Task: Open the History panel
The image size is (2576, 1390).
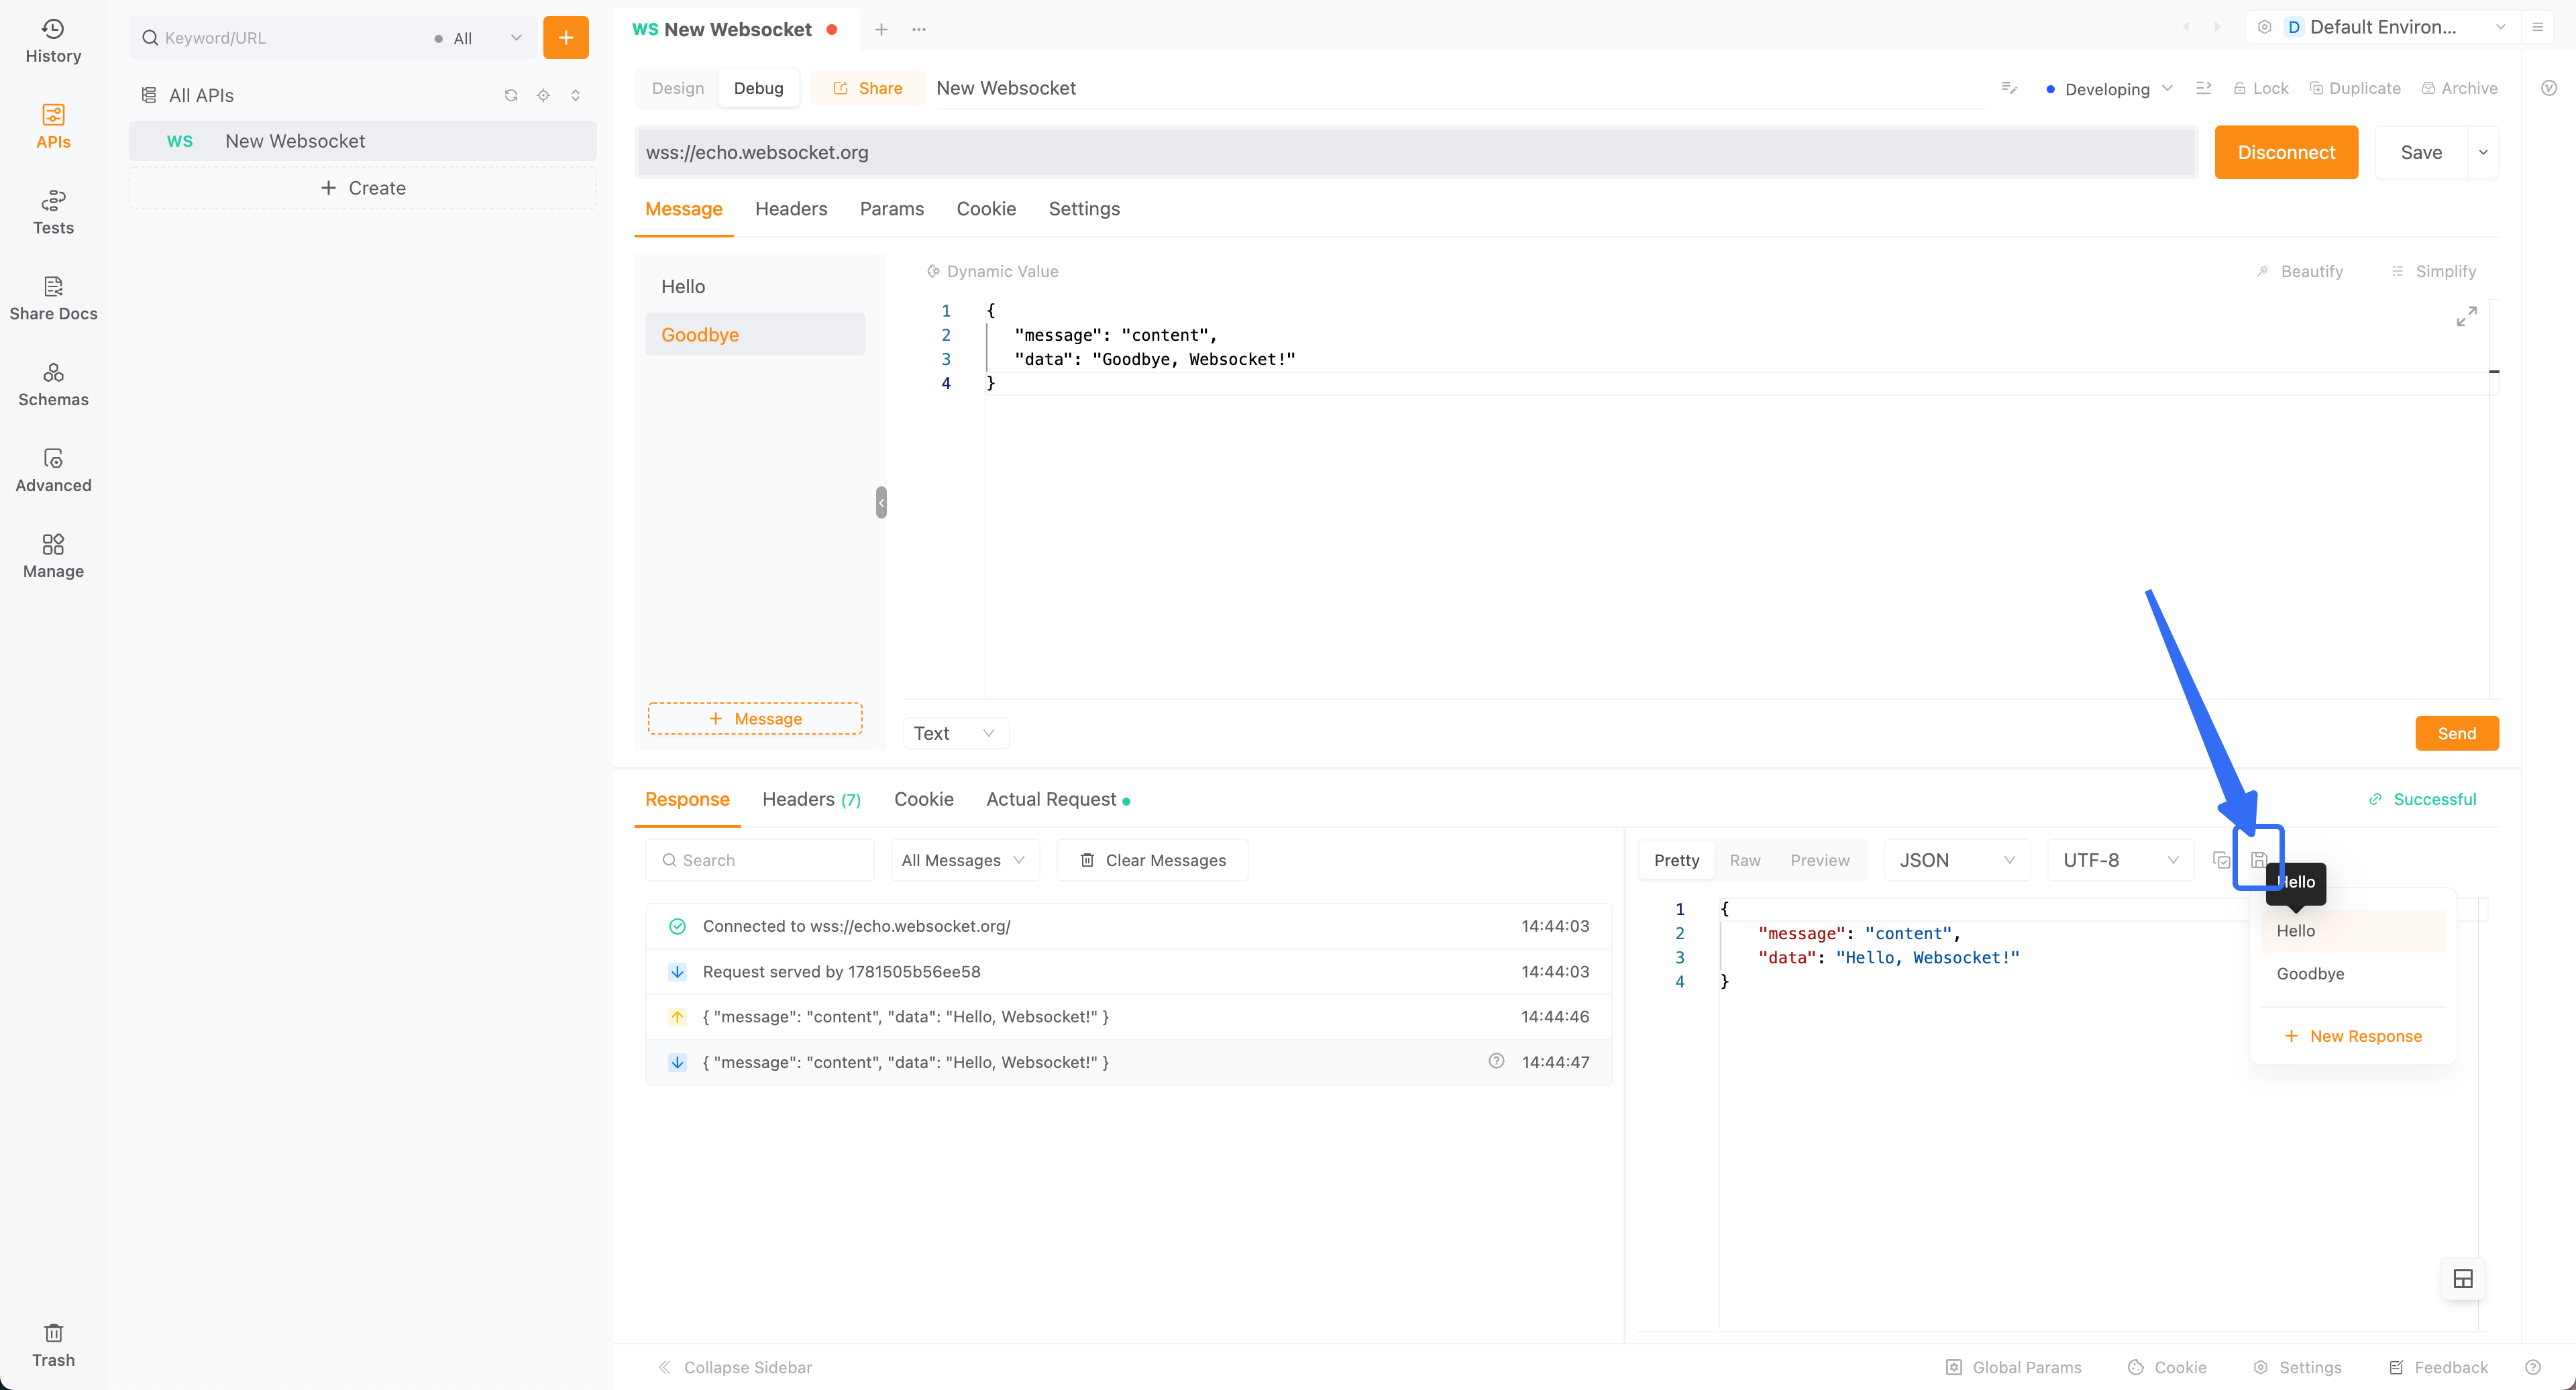Action: pyautogui.click(x=53, y=41)
